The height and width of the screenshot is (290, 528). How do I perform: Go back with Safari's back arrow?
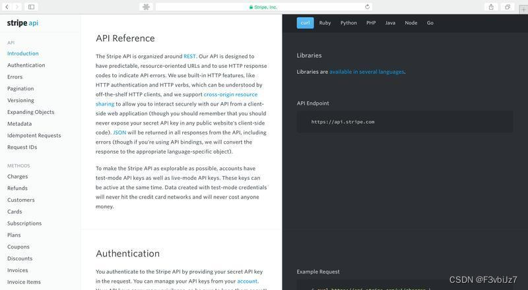point(7,7)
